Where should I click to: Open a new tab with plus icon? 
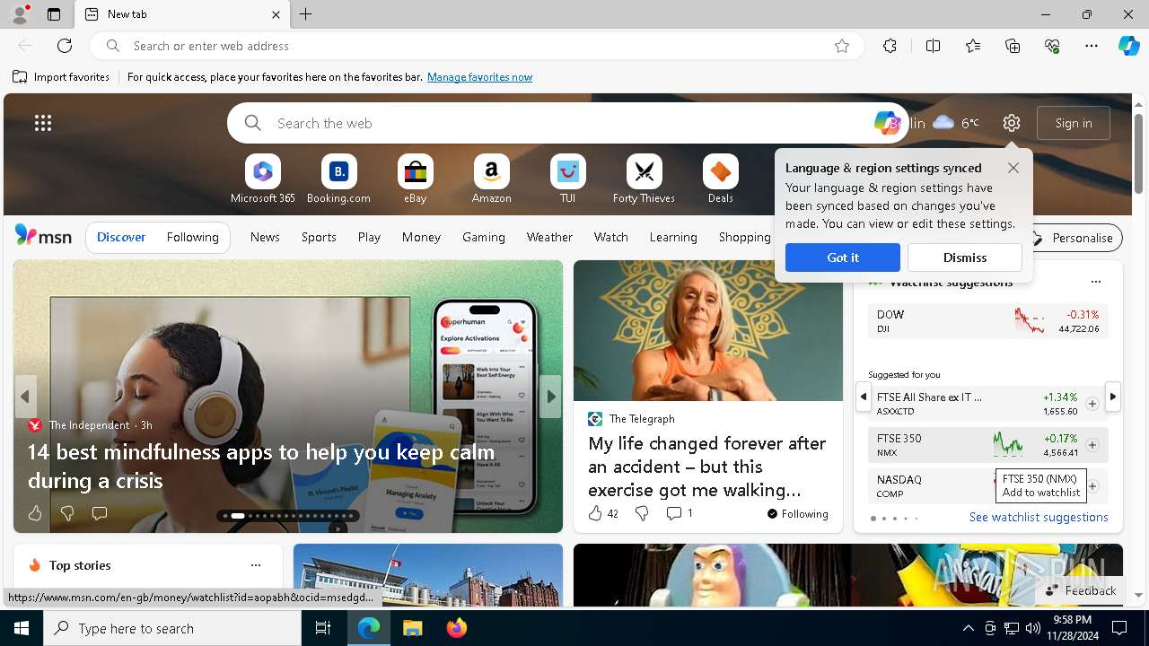306,14
